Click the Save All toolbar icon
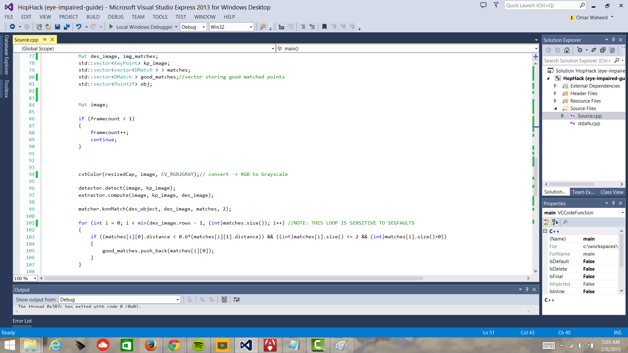 67,27
